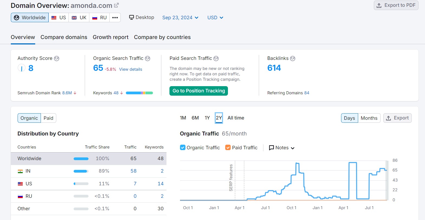This screenshot has width=425, height=220.
Task: Click the chart Export upload icon
Action: [x=388, y=118]
